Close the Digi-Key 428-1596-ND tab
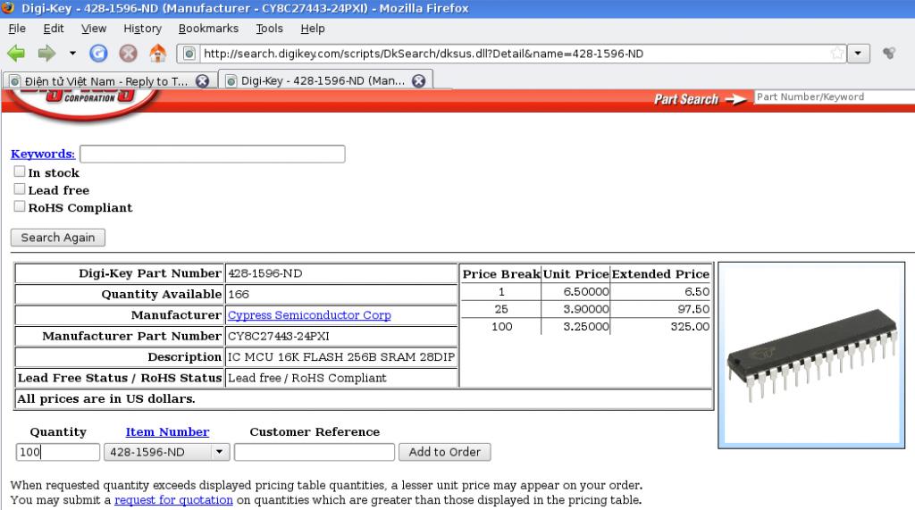915x510 pixels. (x=418, y=81)
